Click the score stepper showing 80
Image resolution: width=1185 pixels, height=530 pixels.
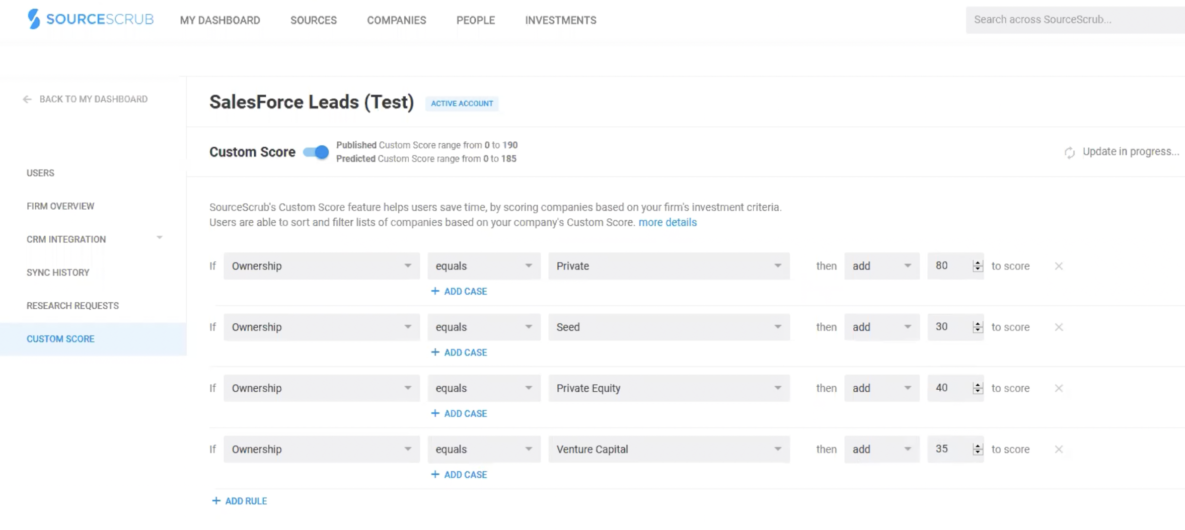click(978, 266)
